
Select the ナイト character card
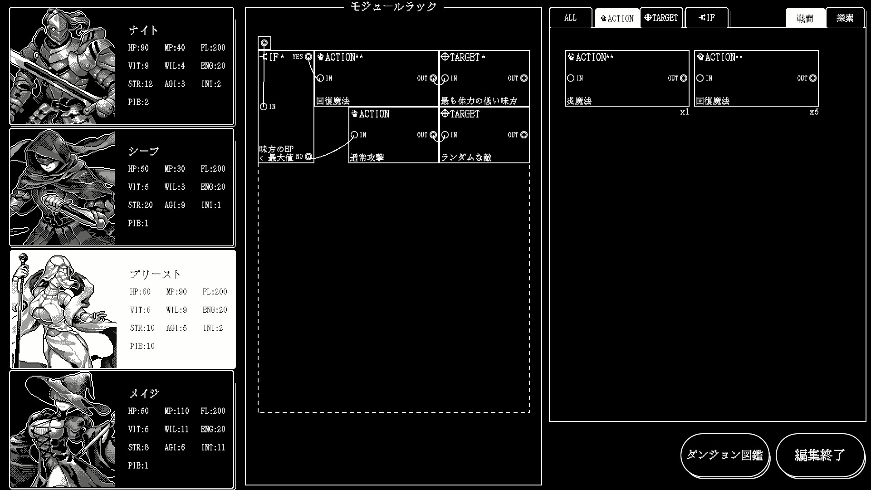click(x=122, y=66)
